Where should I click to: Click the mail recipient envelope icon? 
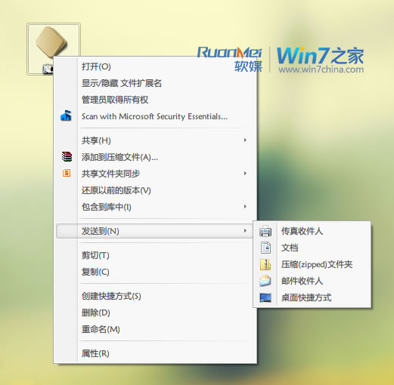coord(265,281)
